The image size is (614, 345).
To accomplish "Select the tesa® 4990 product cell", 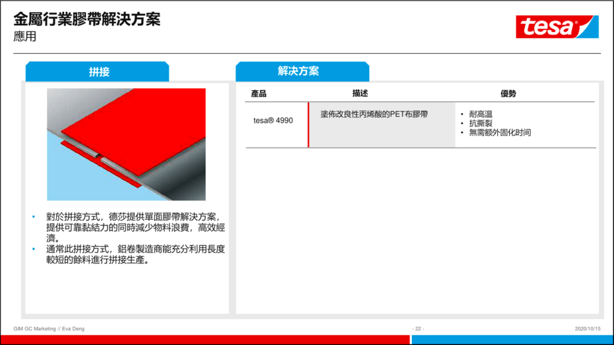I will 273,120.
